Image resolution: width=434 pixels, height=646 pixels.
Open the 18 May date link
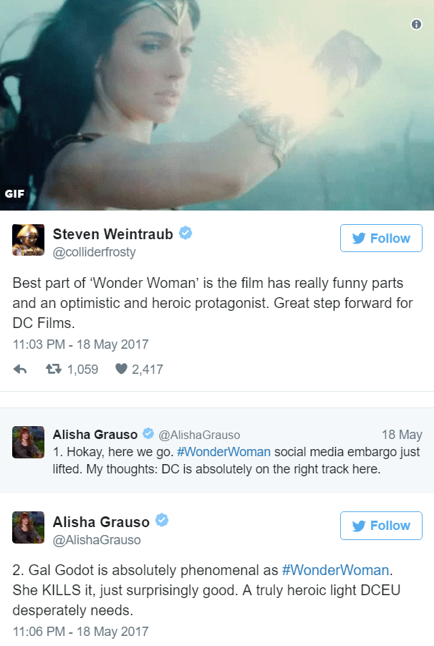tap(402, 435)
